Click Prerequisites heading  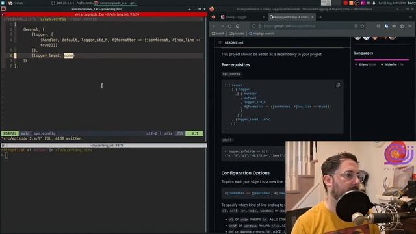235,65
